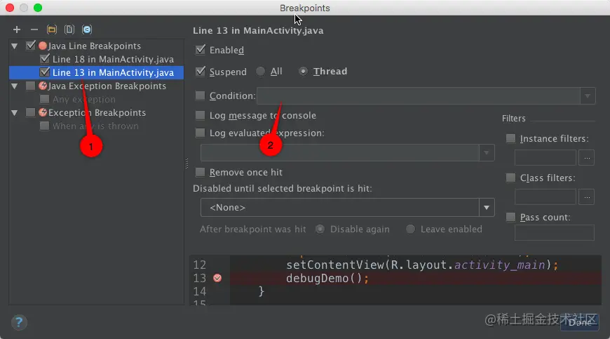This screenshot has height=339, width=610.
Task: Group breakpoints by class icon
Action: [87, 29]
